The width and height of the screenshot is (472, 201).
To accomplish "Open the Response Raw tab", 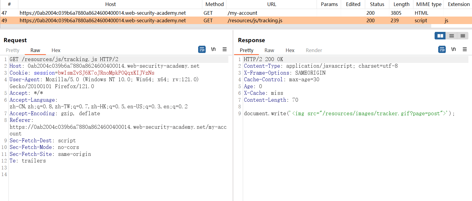I will point(269,50).
